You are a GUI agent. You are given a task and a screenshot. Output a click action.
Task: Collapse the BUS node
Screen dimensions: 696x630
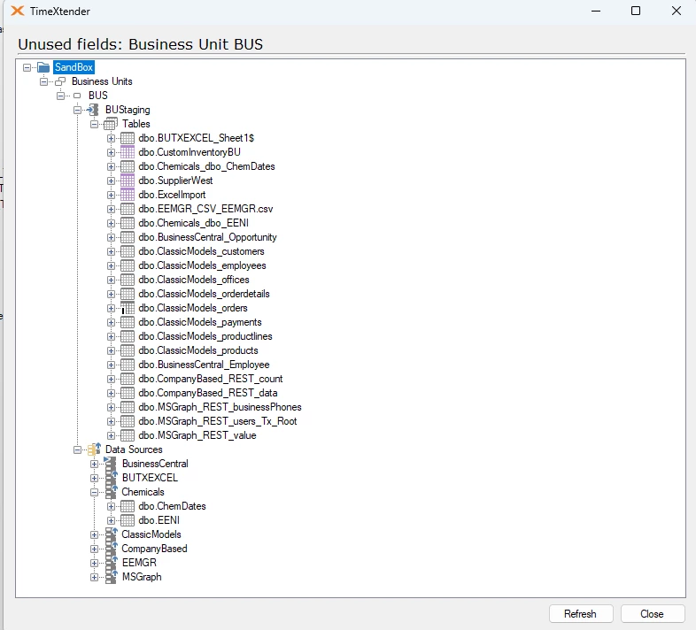[x=61, y=96]
